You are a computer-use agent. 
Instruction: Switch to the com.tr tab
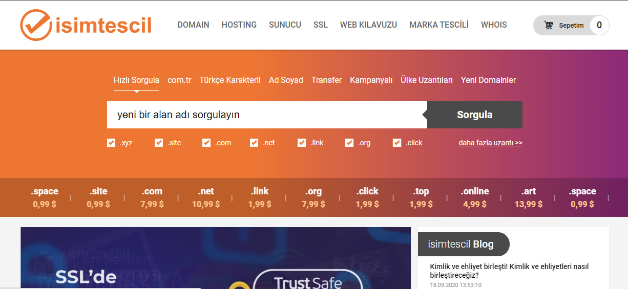point(179,80)
